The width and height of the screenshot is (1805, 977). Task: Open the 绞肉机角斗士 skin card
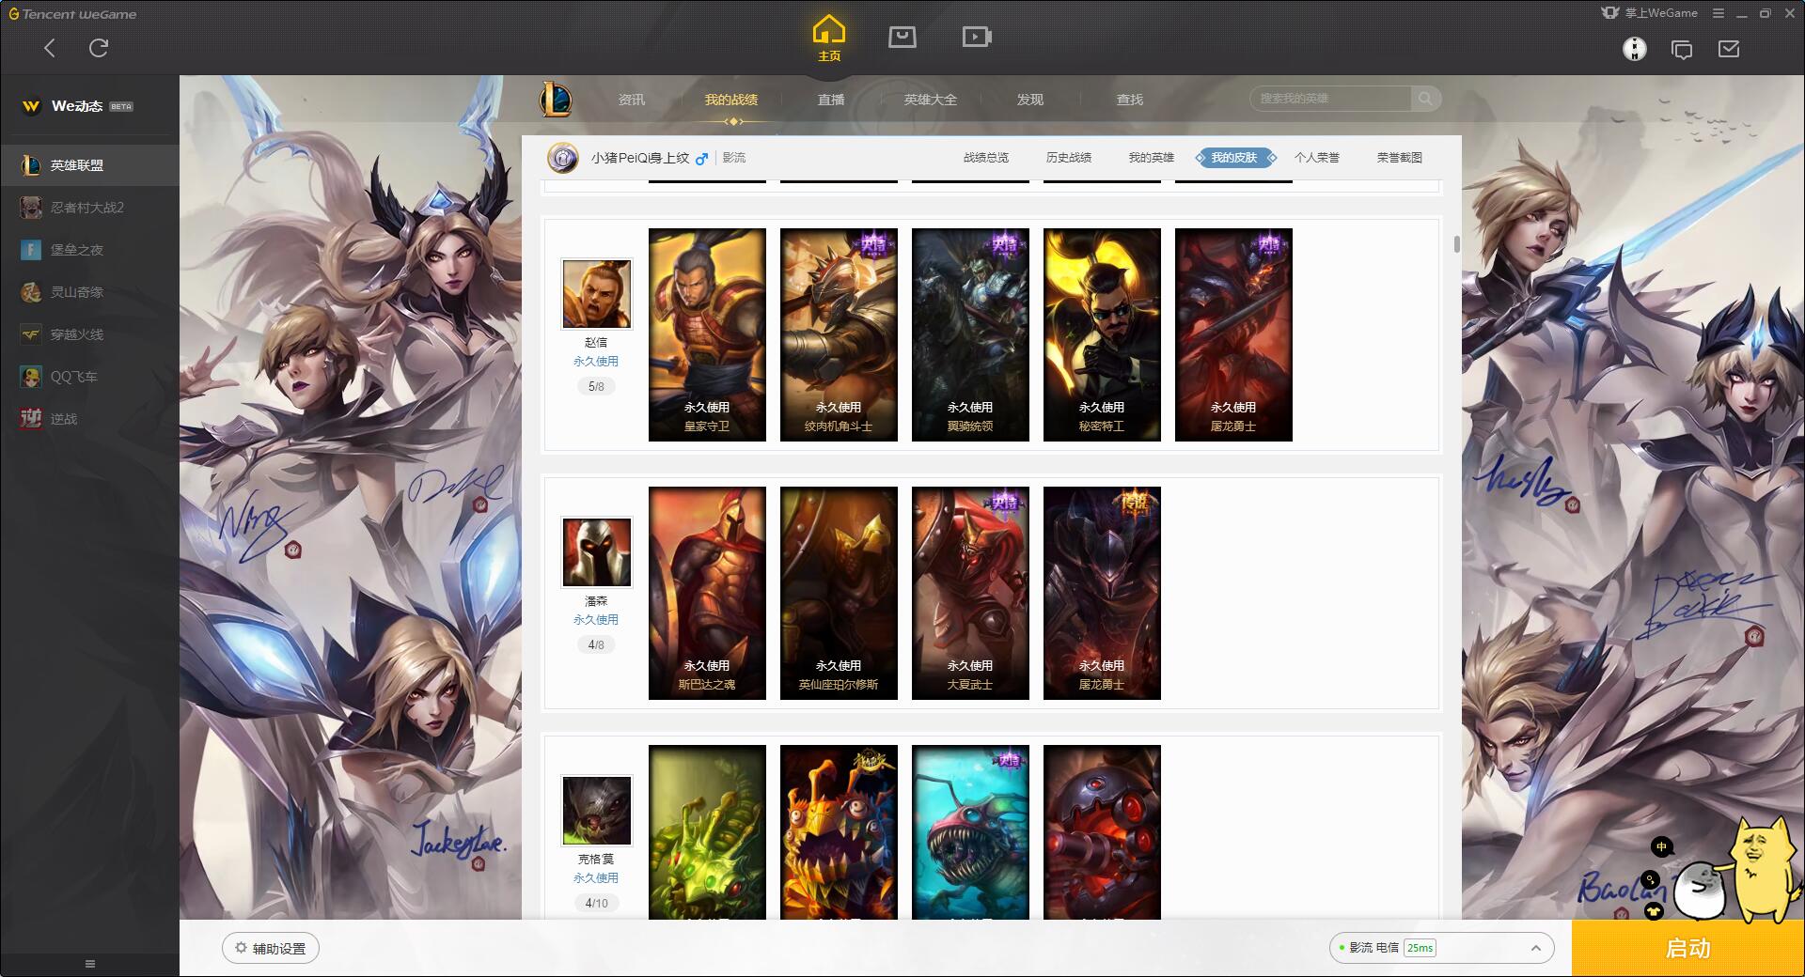(839, 334)
